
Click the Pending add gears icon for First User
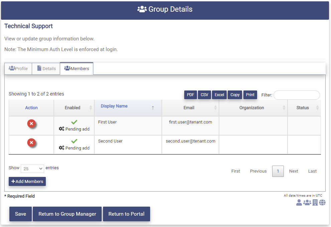(62, 129)
